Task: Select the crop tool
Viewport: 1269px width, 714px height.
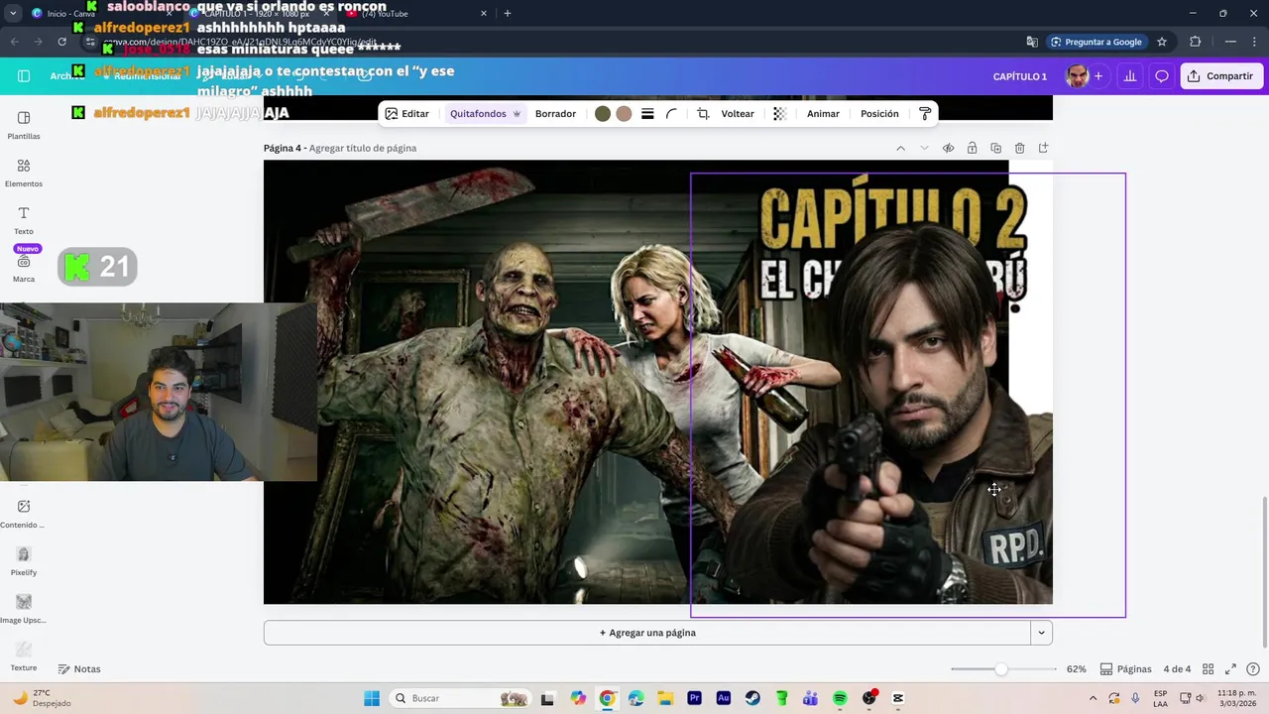Action: 703,114
